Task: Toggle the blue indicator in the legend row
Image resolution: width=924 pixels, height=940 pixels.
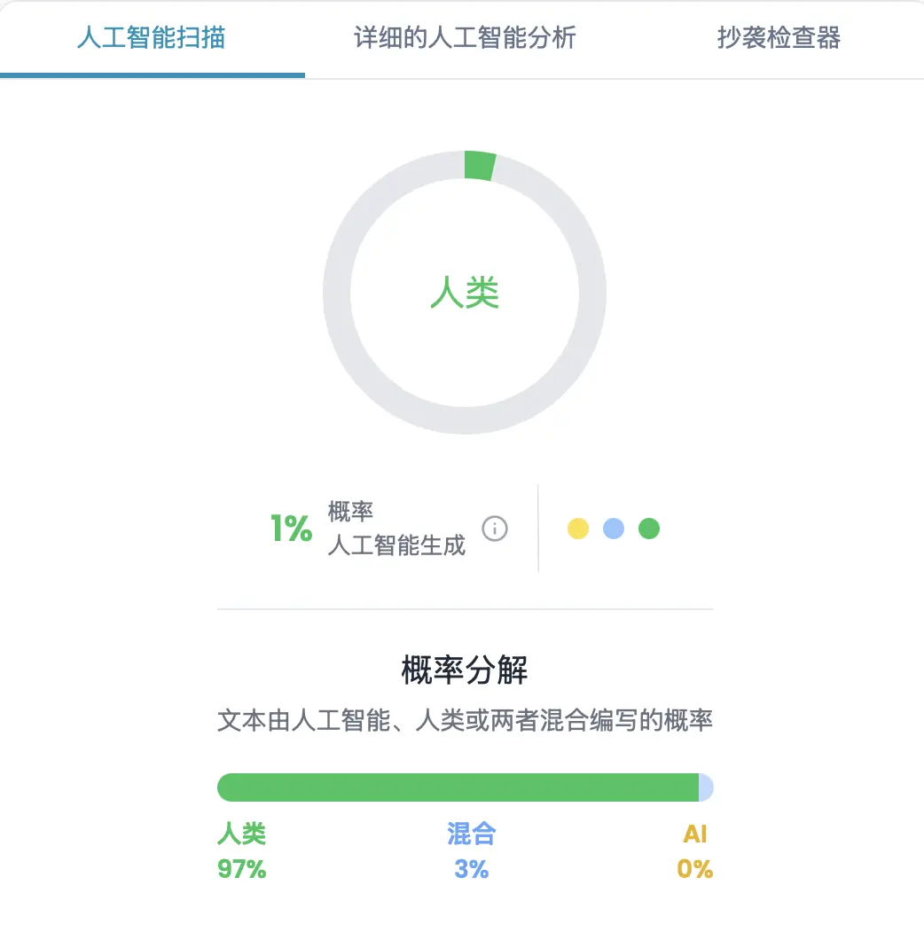Action: pos(614,529)
